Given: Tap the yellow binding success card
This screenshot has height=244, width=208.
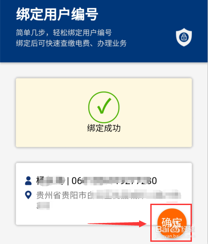Looking at the screenshot, I should click(x=104, y=112).
